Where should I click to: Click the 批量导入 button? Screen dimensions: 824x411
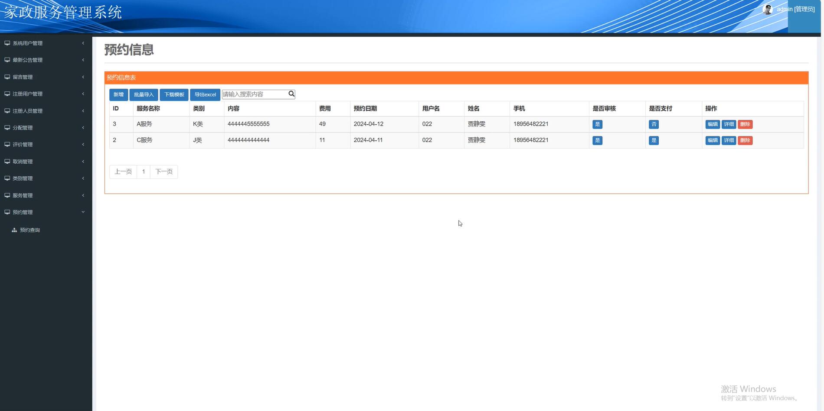pyautogui.click(x=144, y=94)
